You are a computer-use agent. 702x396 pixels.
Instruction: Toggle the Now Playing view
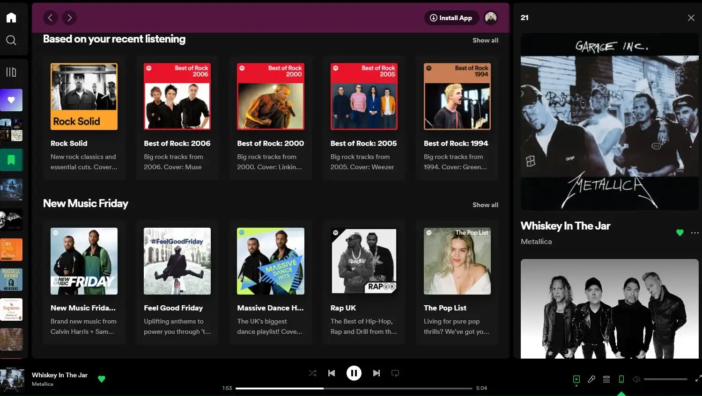coord(576,379)
